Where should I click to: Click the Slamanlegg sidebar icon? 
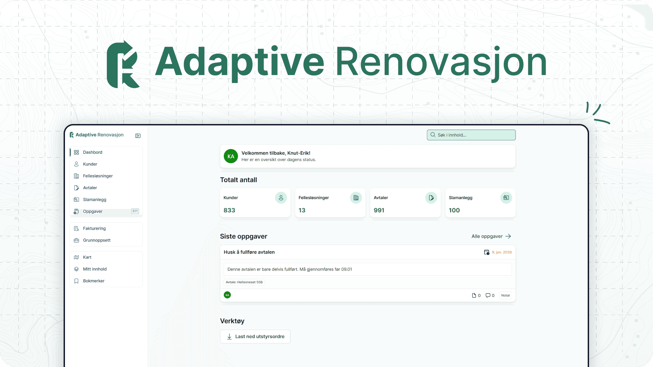coord(77,199)
